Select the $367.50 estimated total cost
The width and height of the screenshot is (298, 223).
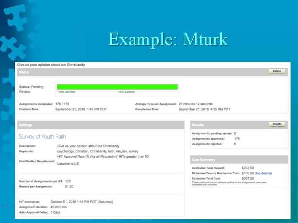(248, 179)
